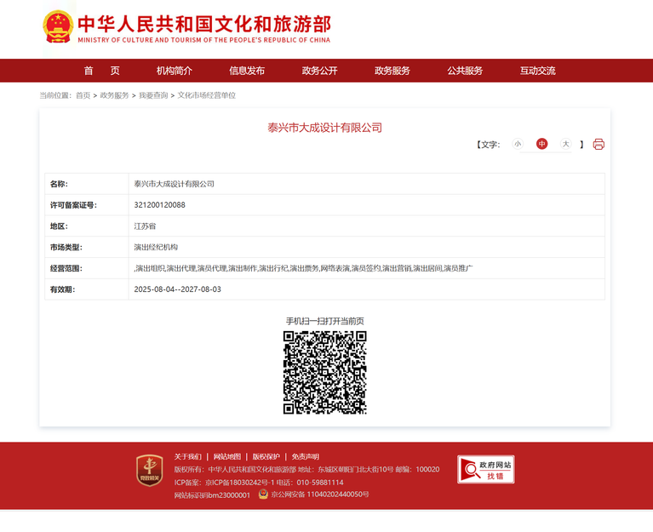Open the 网站地图 footer link
This screenshot has height=532, width=653.
(x=227, y=456)
